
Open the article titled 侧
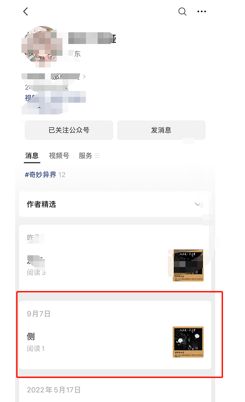point(31,336)
